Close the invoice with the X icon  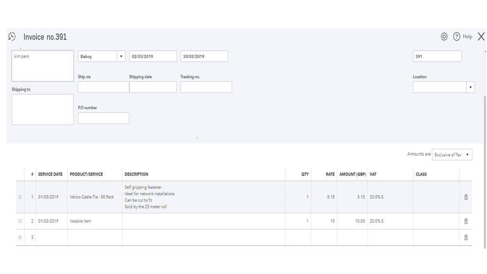coord(481,37)
